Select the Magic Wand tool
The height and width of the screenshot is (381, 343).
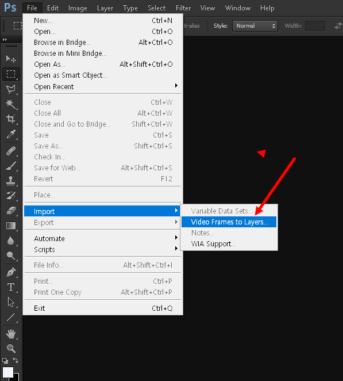click(11, 104)
